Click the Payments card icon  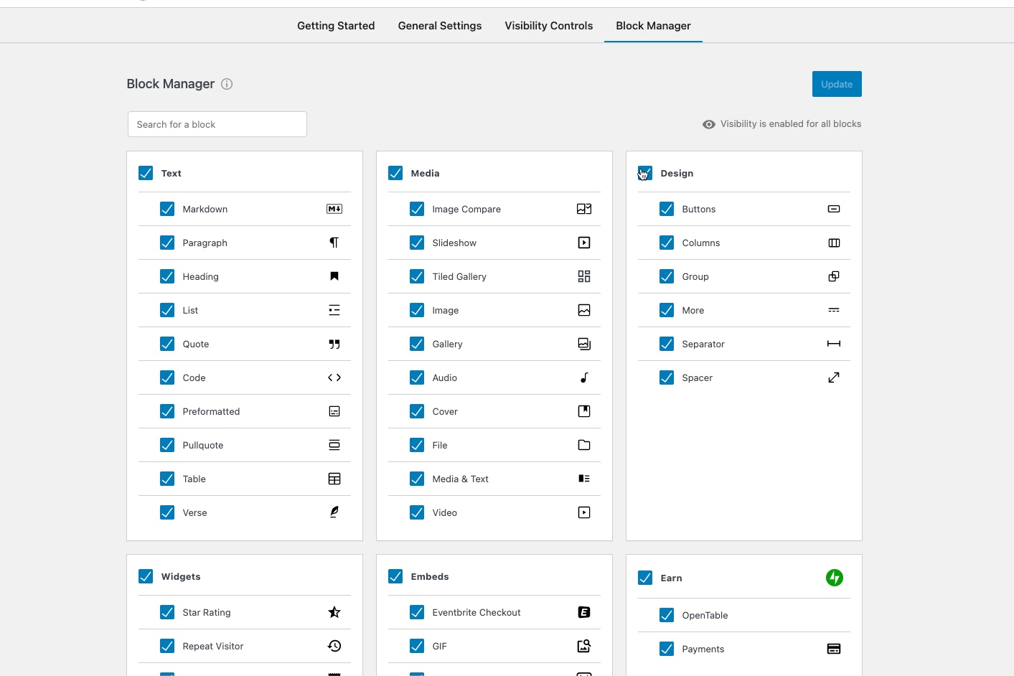(834, 649)
